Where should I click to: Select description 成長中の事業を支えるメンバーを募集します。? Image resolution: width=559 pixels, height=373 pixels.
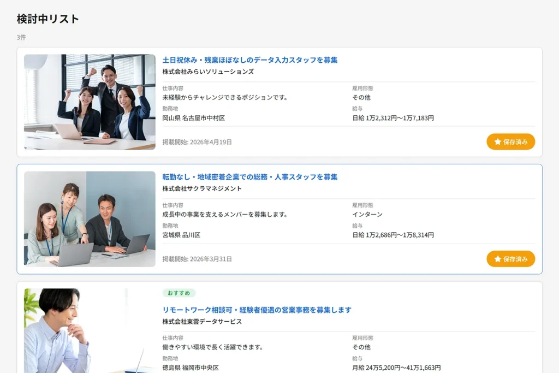(x=226, y=214)
